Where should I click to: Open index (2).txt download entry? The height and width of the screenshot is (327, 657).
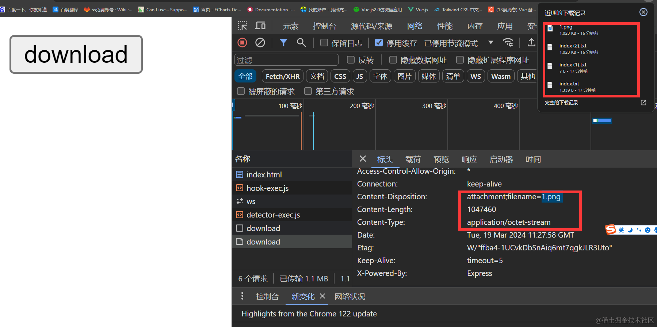coord(592,49)
